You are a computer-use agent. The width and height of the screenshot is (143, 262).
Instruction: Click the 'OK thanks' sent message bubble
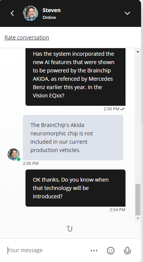pos(75,188)
